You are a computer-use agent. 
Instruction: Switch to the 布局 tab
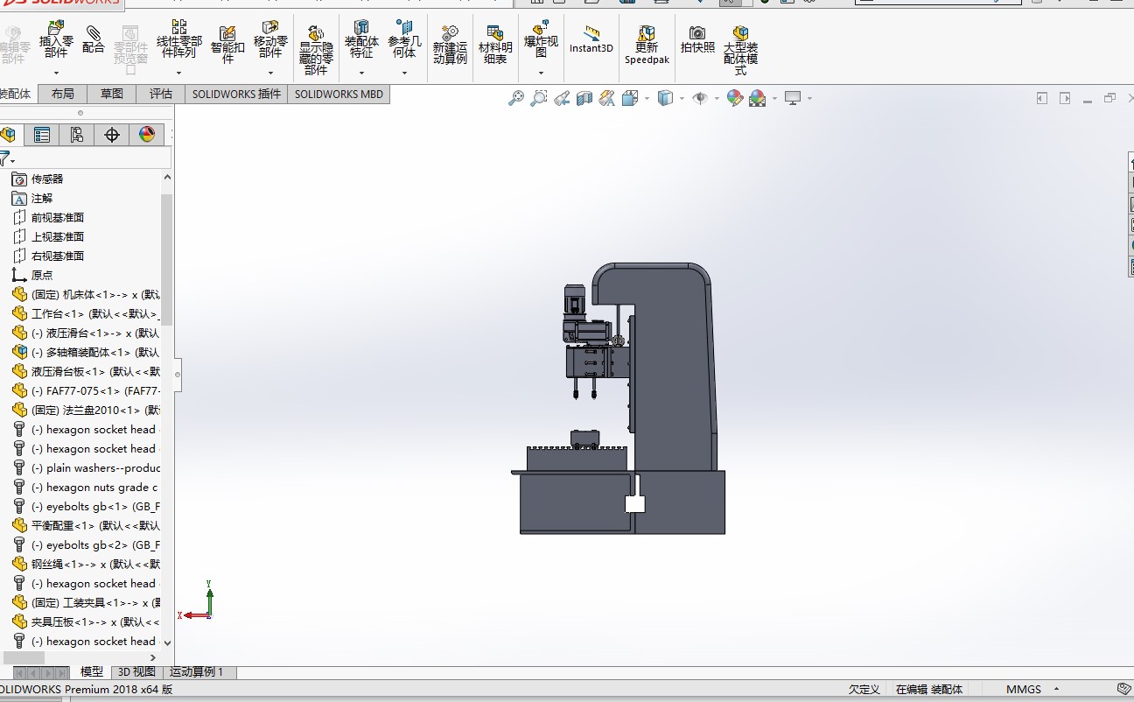click(63, 94)
